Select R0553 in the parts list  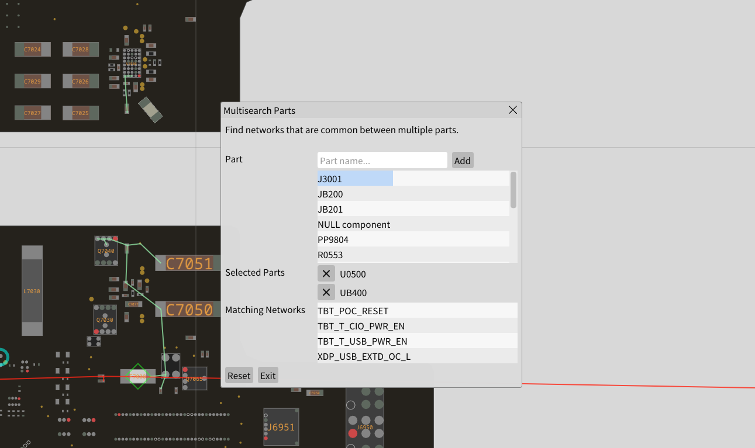click(x=354, y=255)
